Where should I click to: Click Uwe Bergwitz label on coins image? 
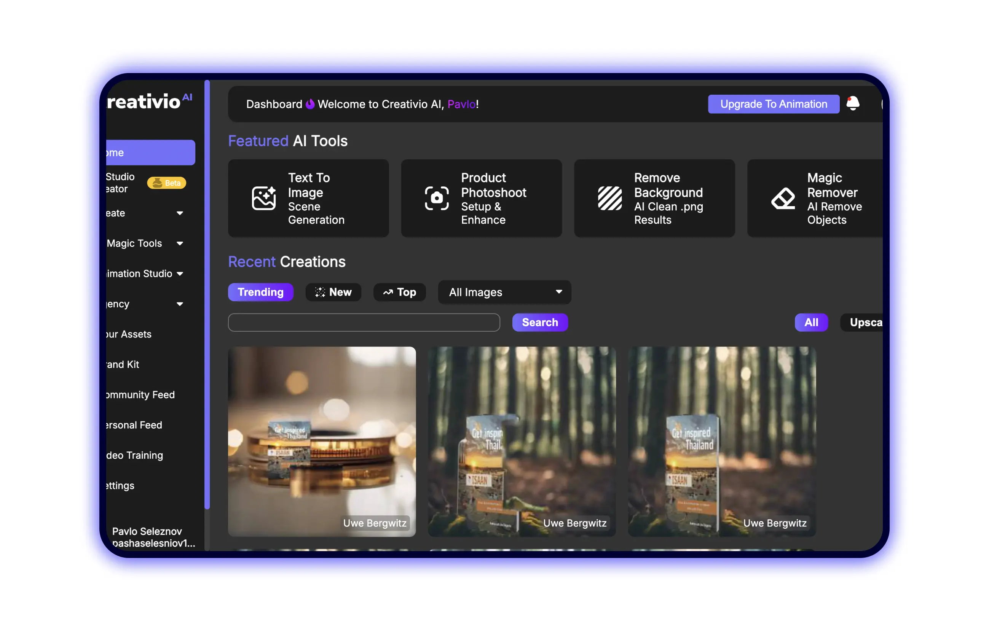(375, 523)
